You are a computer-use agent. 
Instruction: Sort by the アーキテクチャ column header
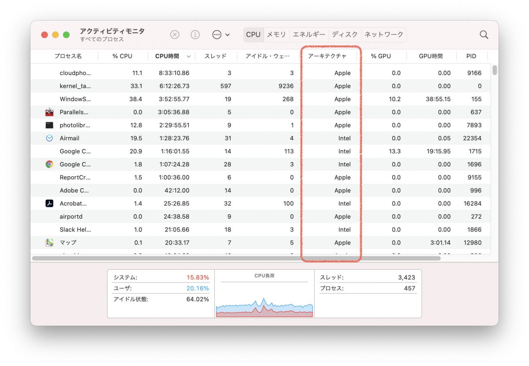point(327,56)
